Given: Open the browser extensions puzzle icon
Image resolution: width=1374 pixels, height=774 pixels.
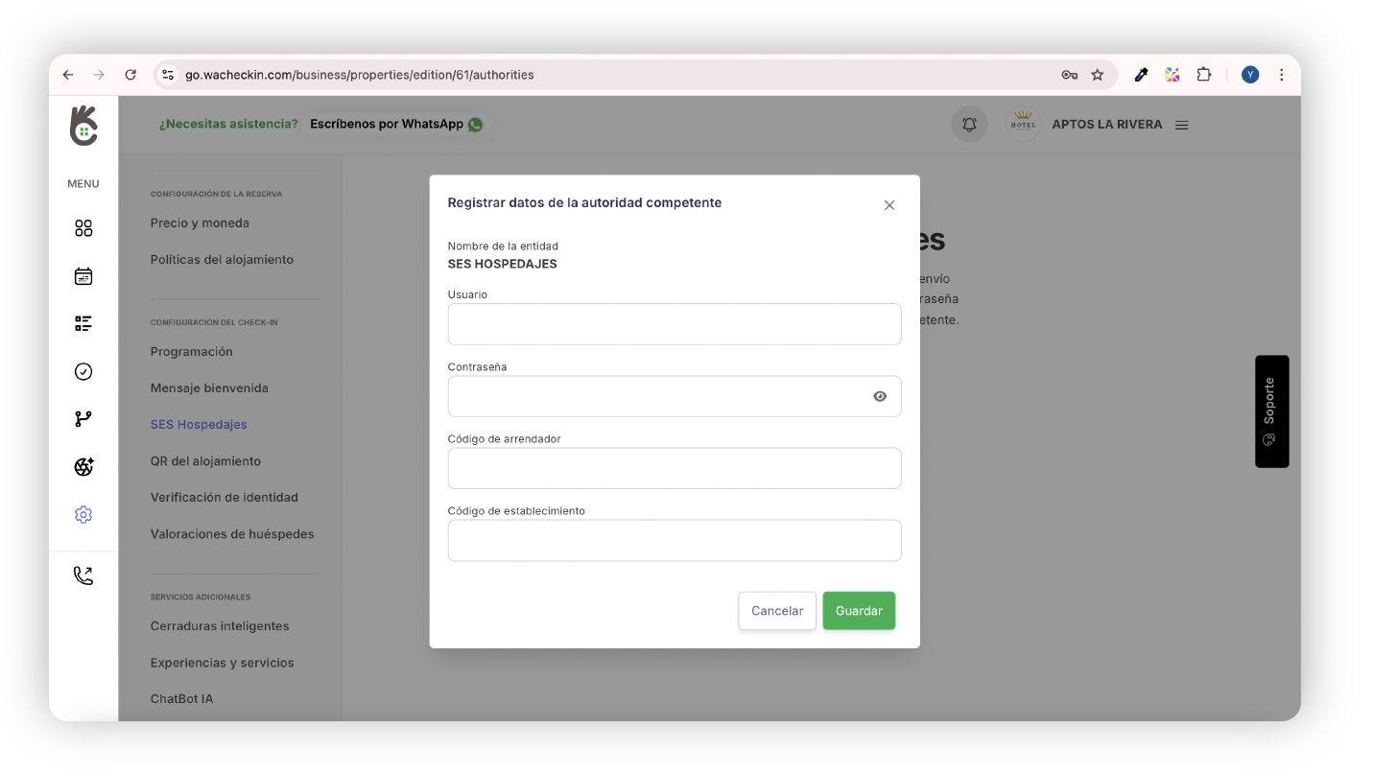Looking at the screenshot, I should (1203, 75).
